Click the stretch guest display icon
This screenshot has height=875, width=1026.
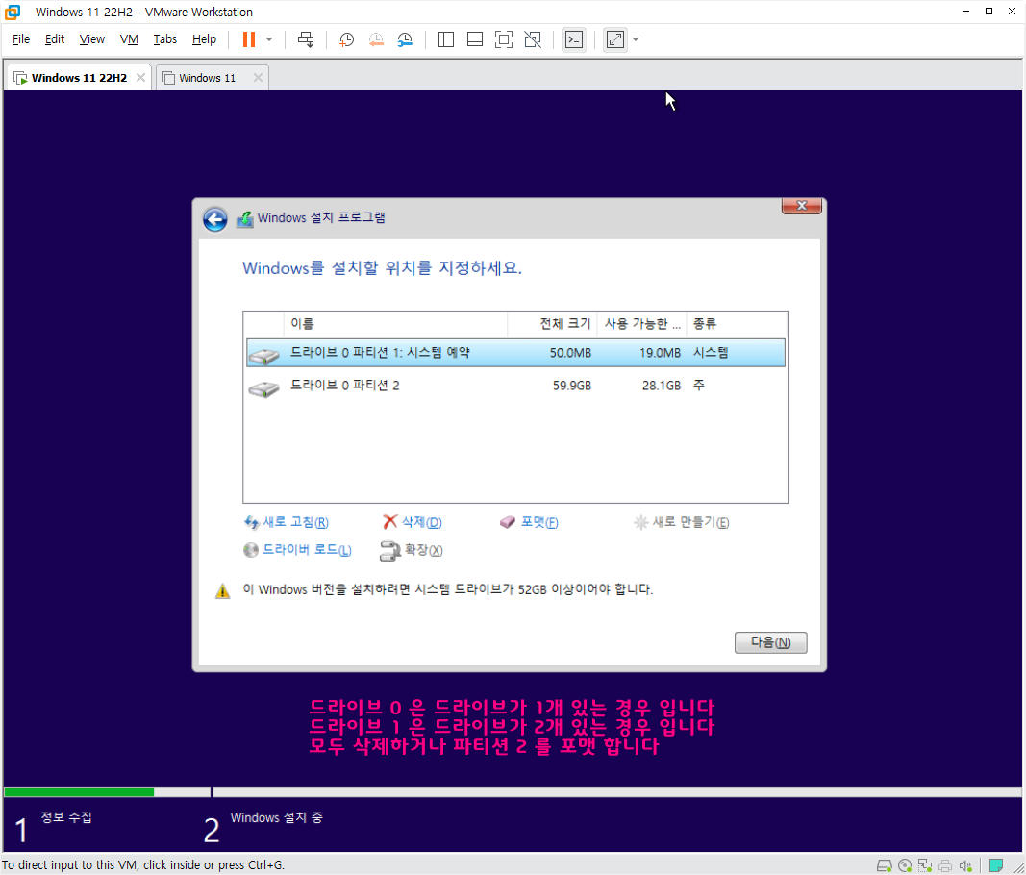(615, 39)
